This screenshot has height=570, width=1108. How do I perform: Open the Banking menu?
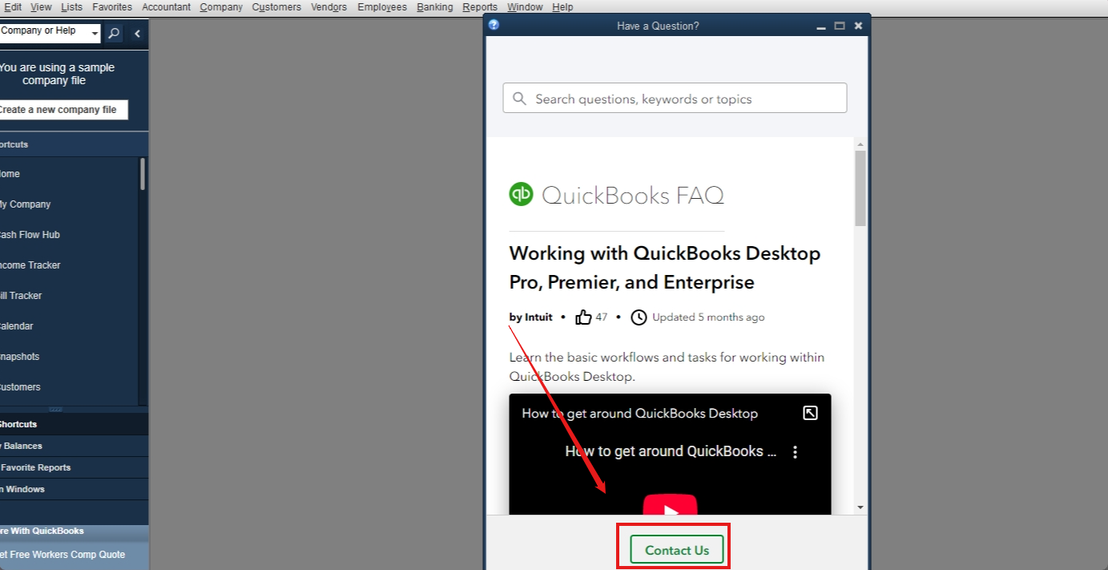point(435,7)
